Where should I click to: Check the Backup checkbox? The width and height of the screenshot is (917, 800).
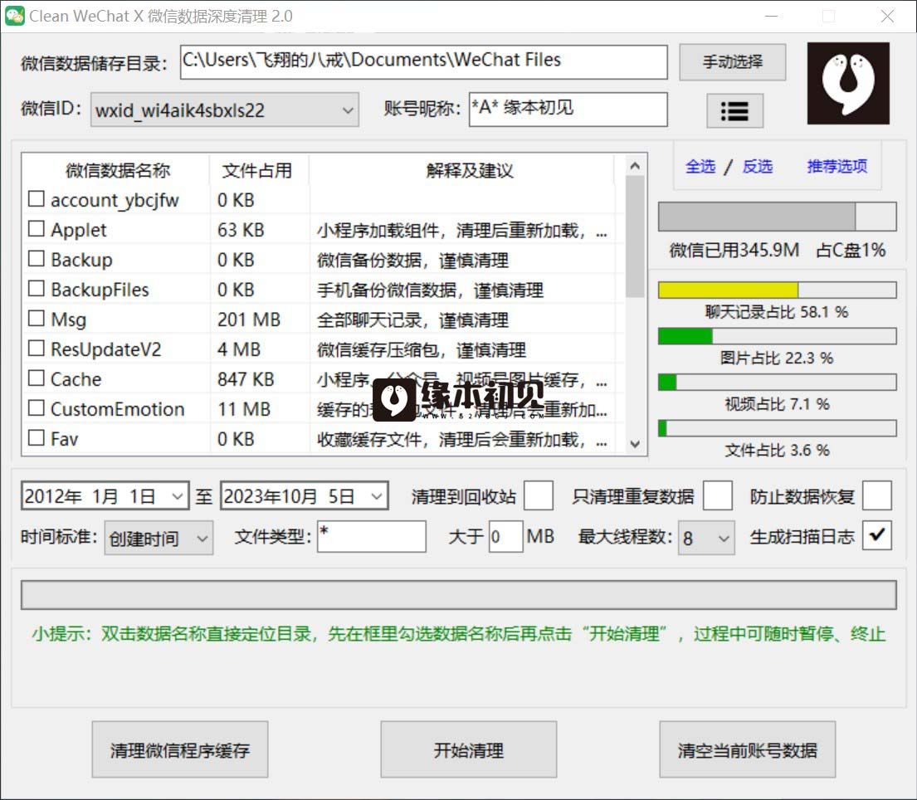(x=37, y=258)
